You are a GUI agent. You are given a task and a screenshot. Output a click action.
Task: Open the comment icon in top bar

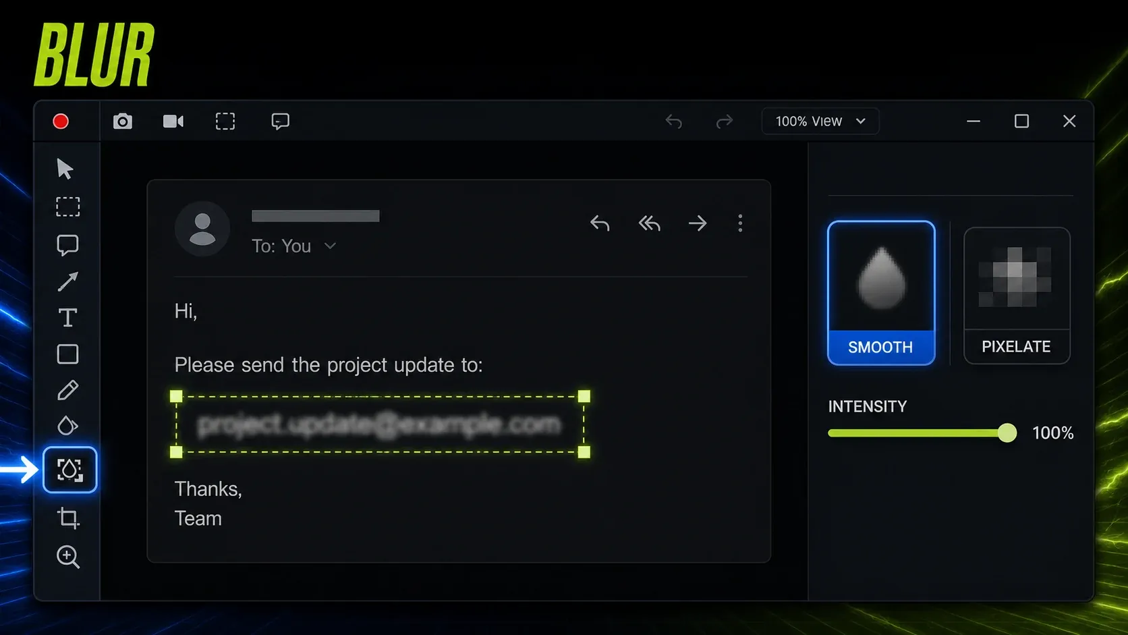(281, 121)
